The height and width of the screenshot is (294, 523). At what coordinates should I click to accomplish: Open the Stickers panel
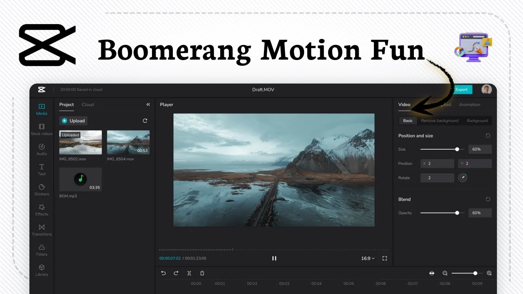(x=42, y=190)
